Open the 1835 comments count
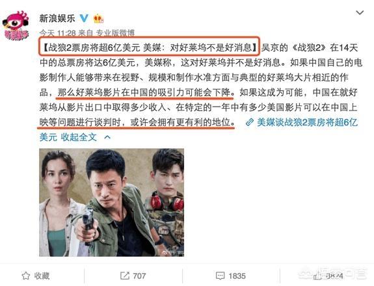This screenshot has height=286, width=374. tap(237, 276)
